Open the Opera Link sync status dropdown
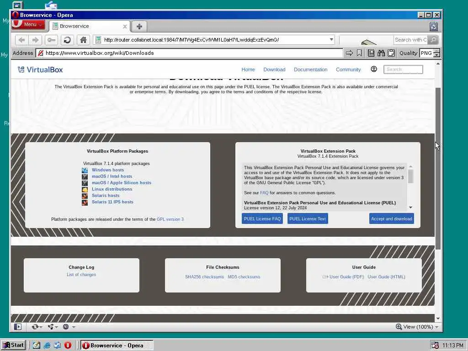The width and height of the screenshot is (468, 351). [37, 327]
